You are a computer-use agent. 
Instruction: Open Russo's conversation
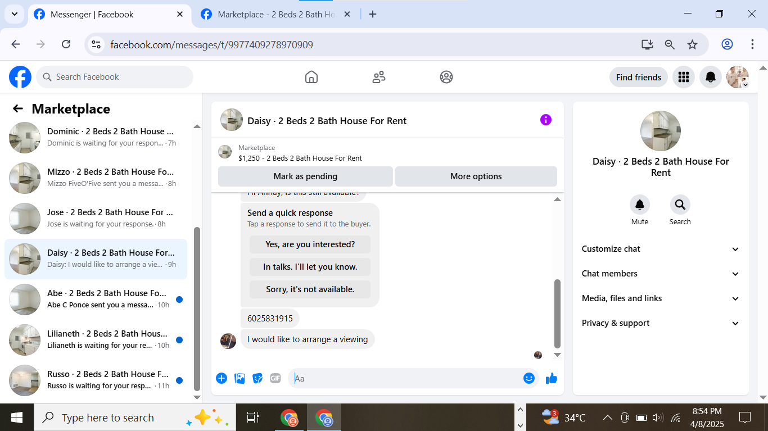coord(96,380)
